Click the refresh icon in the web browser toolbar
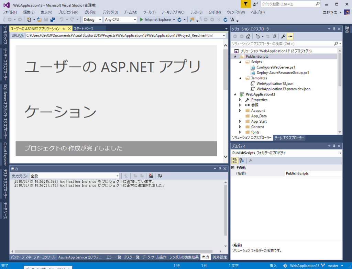The width and height of the screenshot is (352, 269). click(225, 20)
